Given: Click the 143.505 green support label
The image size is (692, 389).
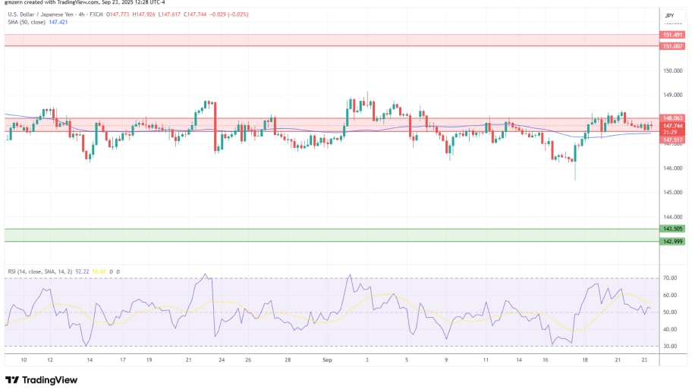Looking at the screenshot, I should coord(673,229).
